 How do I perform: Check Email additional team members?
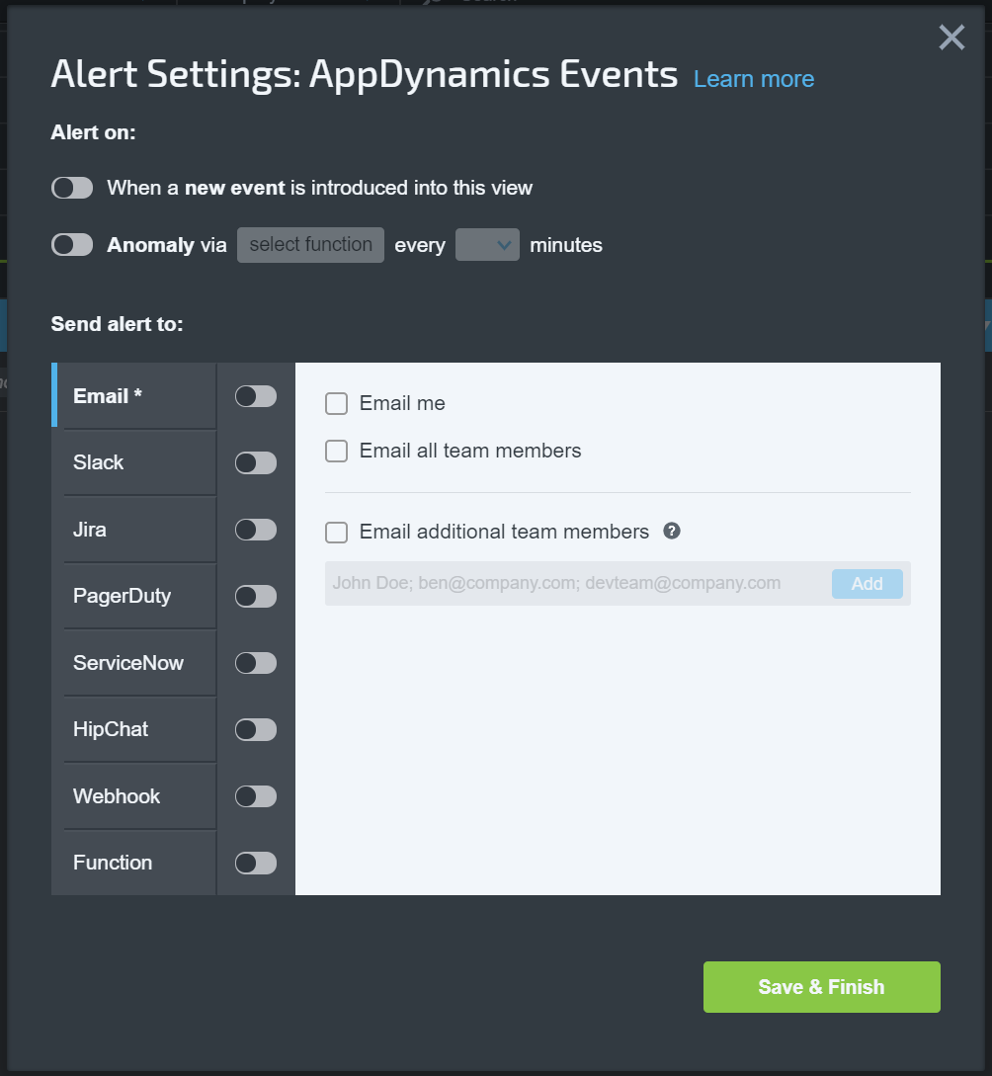tap(336, 532)
